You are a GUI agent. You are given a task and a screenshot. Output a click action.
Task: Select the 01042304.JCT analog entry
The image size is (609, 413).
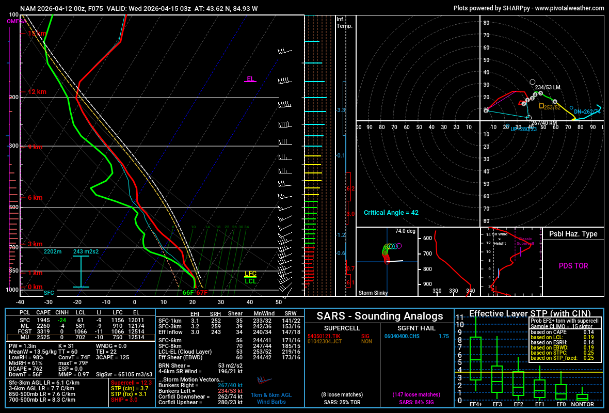[x=323, y=341]
